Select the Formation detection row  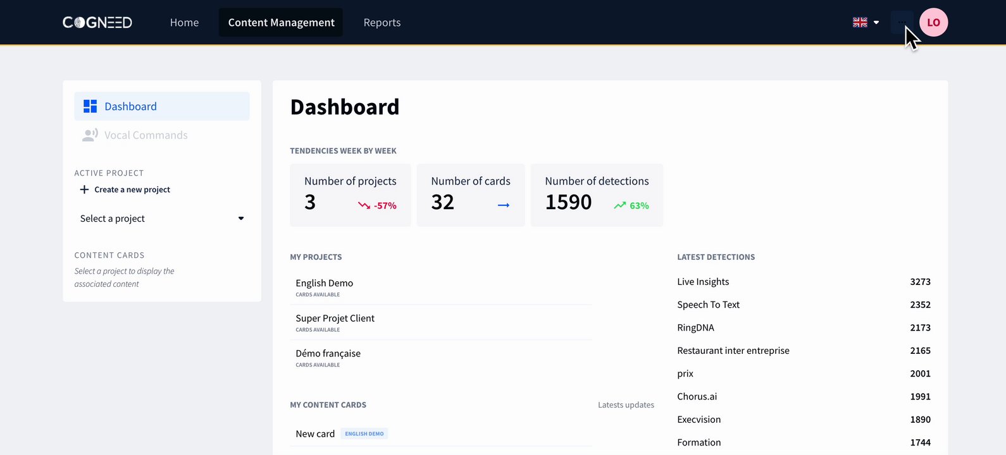click(804, 442)
